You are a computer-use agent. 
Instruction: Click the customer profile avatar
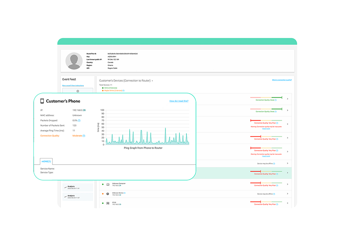74,61
